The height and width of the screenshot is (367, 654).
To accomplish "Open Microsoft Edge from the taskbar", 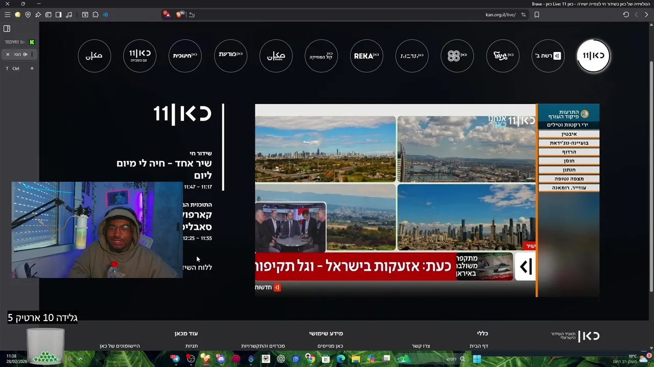I will (x=341, y=359).
